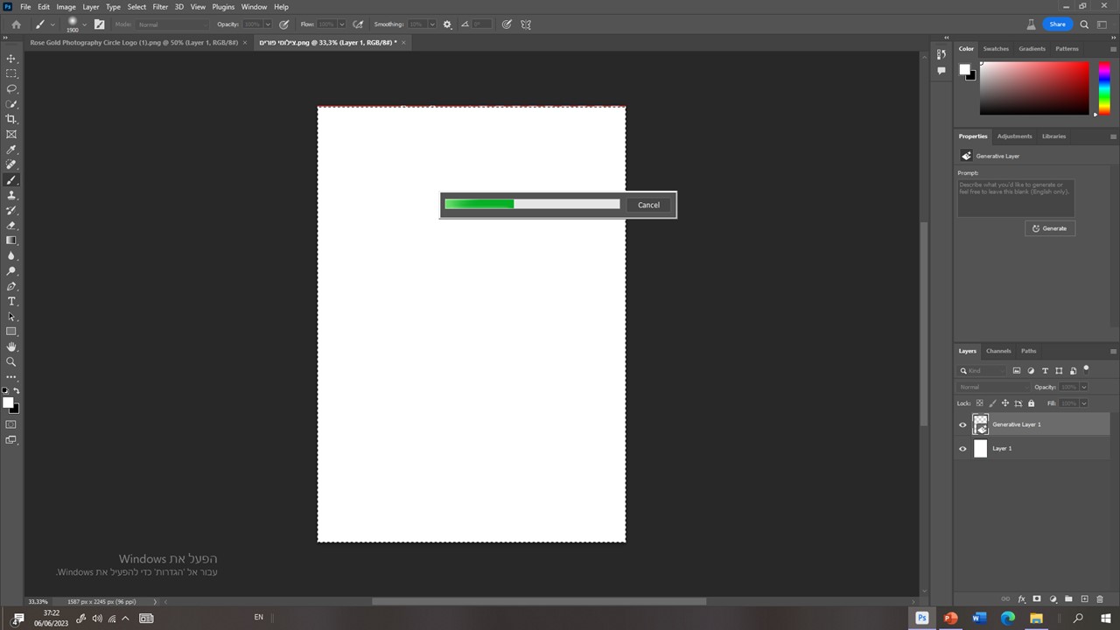Open the brush Mode dropdown

[x=173, y=24]
